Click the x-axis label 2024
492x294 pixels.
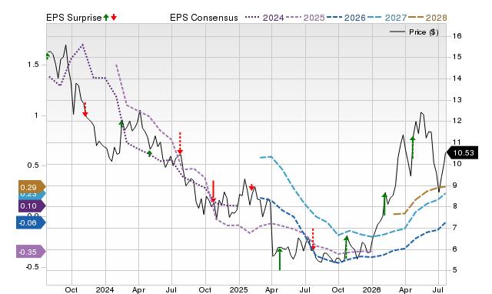click(105, 289)
